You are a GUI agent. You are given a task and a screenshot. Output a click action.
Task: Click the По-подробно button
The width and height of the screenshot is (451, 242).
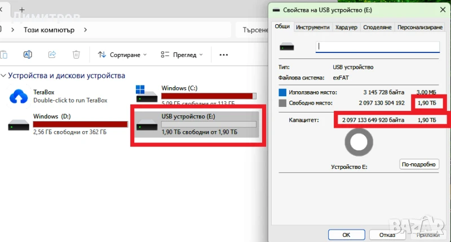pyautogui.click(x=419, y=164)
